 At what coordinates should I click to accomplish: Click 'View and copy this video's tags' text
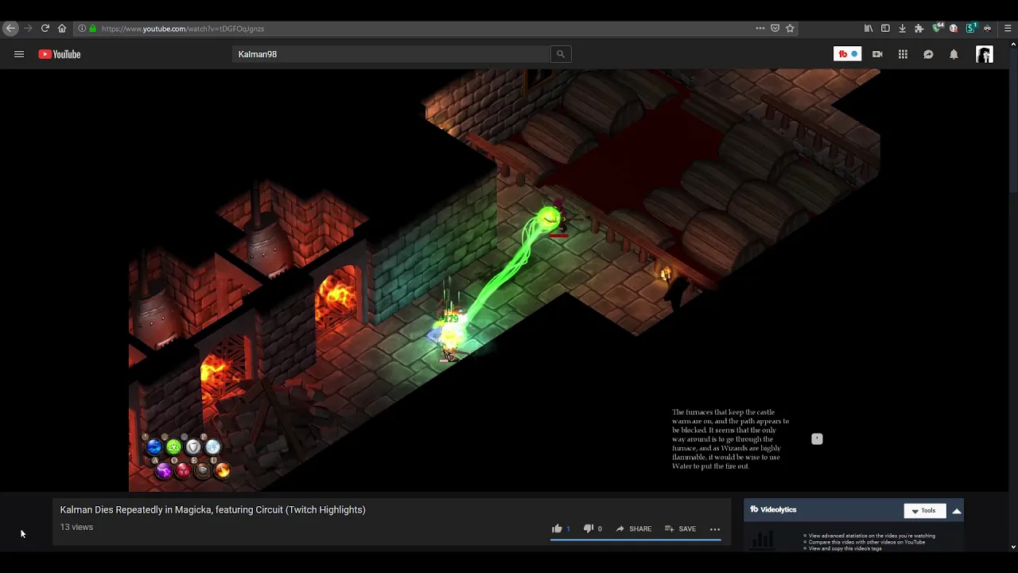coord(845,548)
